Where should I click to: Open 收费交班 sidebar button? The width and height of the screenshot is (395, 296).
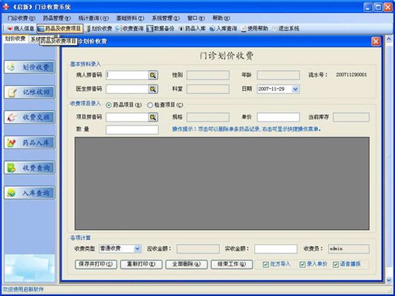(30, 117)
